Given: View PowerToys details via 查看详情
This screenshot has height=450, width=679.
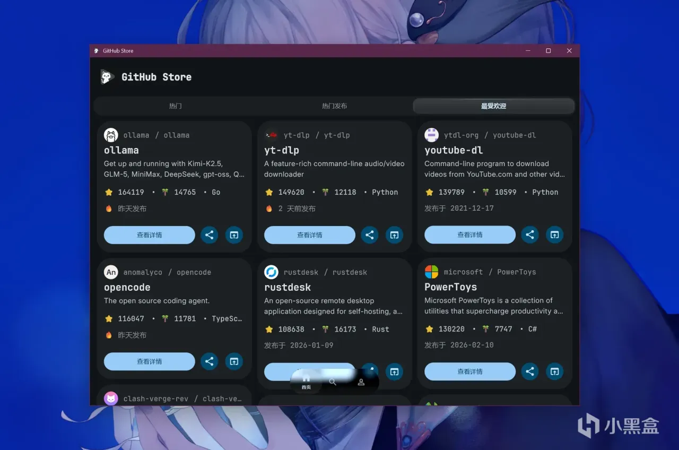Looking at the screenshot, I should click(x=470, y=371).
